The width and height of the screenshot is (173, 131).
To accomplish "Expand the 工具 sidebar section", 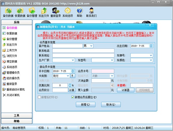I will pos(17,115).
